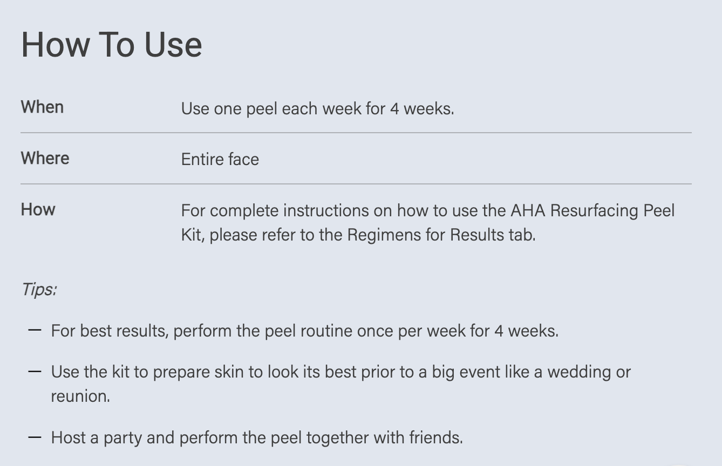722x466 pixels.
Task: Click the italic "Tips:" label
Action: click(x=39, y=289)
